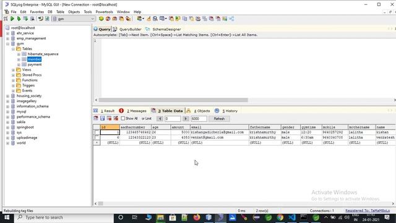Image resolution: width=396 pixels, height=223 pixels.
Task: Click the Refresh button
Action: coord(219,118)
